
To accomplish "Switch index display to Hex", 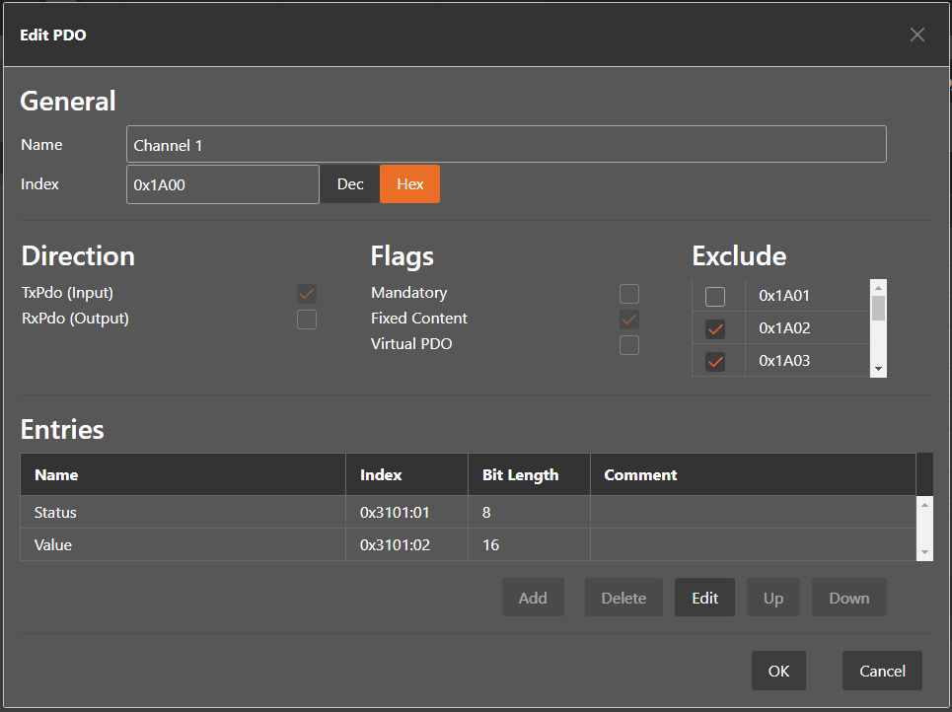I will [410, 184].
